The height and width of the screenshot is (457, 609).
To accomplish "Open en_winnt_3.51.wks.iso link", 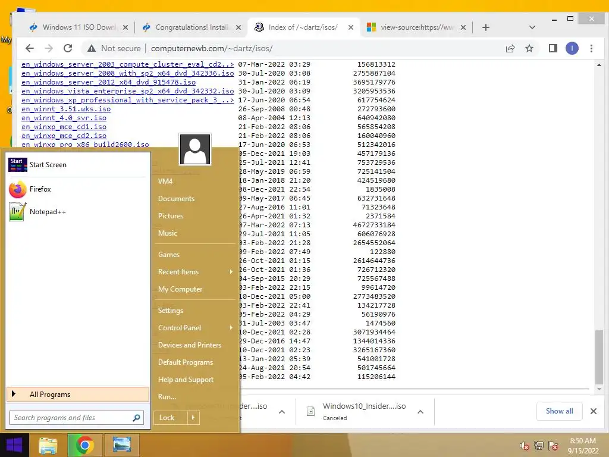I will coord(66,109).
